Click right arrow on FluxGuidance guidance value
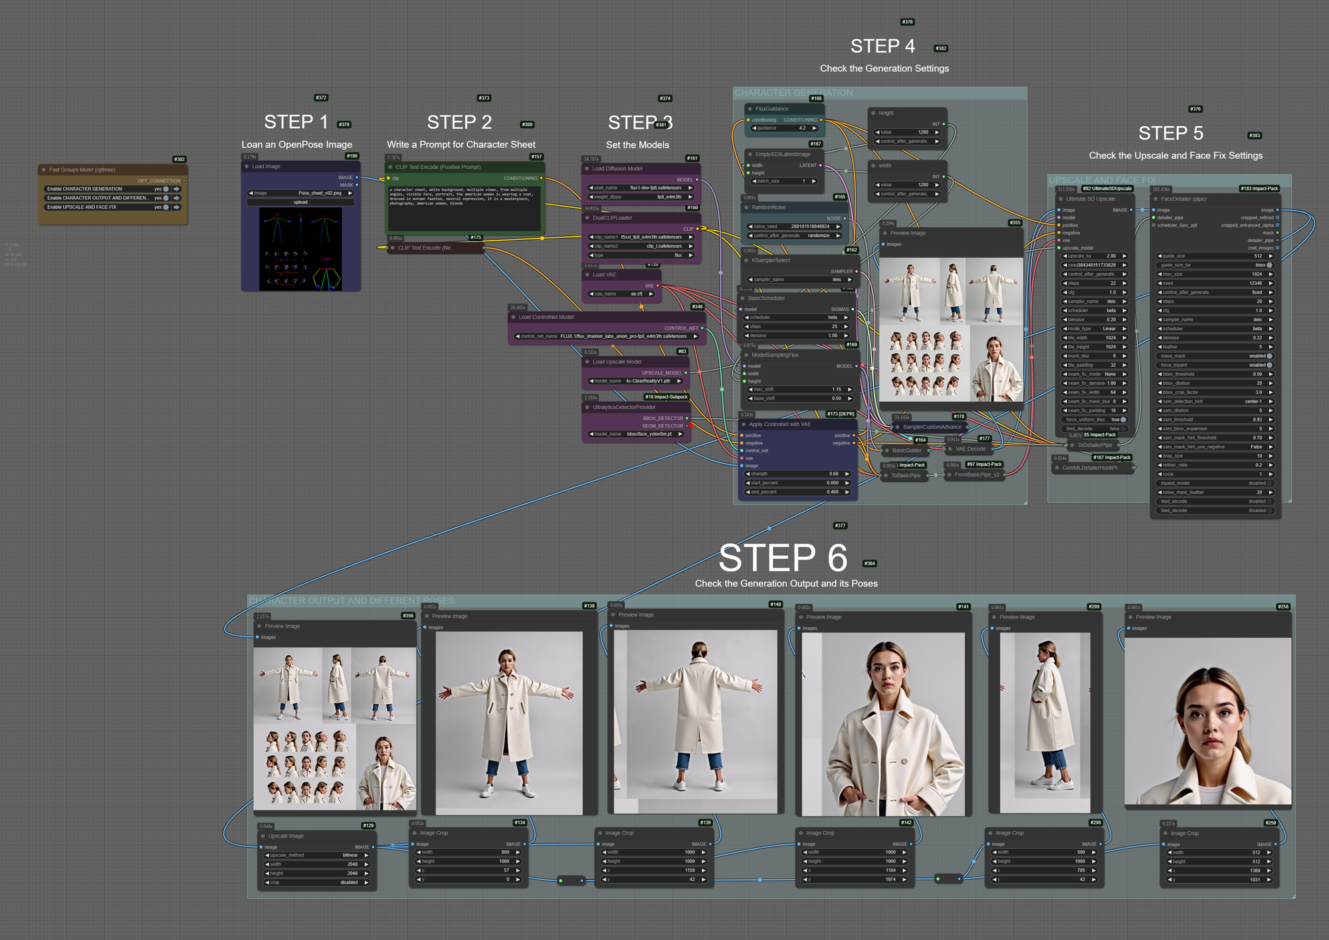Image resolution: width=1329 pixels, height=940 pixels. click(x=814, y=128)
